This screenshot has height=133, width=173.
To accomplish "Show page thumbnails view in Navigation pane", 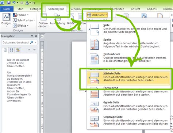I will point(11,50).
